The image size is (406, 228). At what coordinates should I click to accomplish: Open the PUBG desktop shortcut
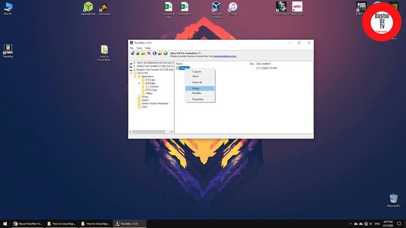tap(361, 8)
